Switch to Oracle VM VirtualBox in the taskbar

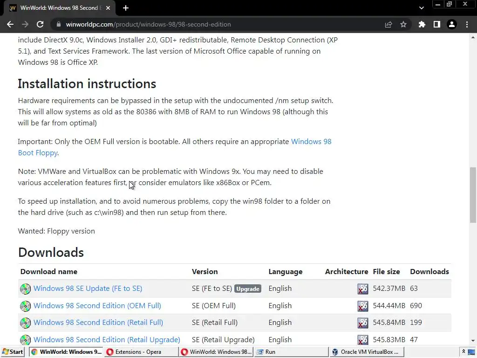366,352
